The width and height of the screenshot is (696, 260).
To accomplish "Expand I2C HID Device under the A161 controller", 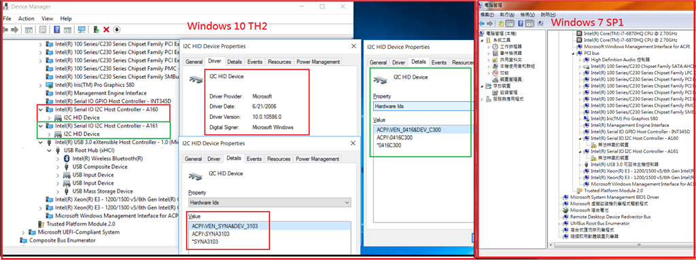I will click(x=50, y=134).
